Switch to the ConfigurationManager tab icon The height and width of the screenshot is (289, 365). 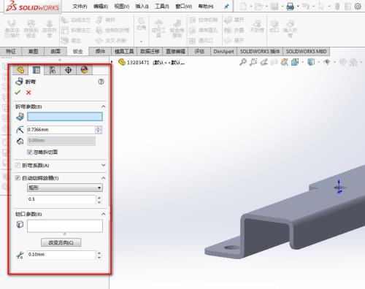(52, 70)
